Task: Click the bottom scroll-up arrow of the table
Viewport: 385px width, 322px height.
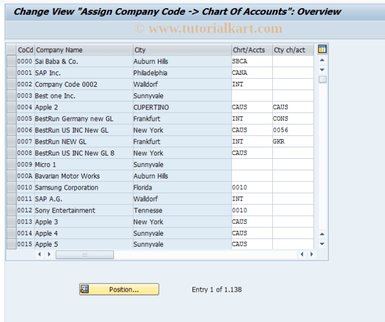Action: point(322,234)
